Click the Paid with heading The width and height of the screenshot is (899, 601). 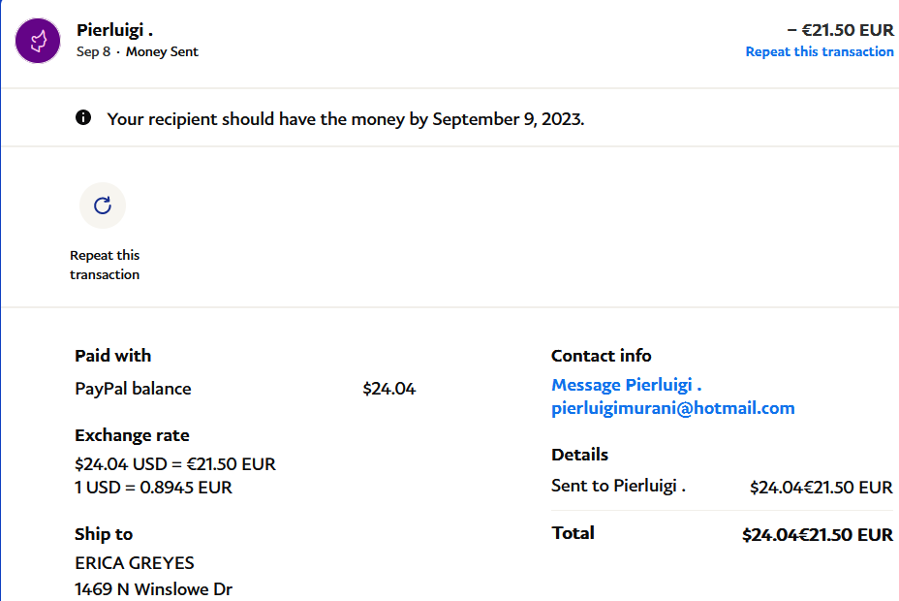(x=112, y=356)
